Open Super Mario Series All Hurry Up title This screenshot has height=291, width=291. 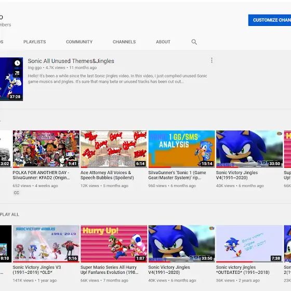(x=109, y=270)
